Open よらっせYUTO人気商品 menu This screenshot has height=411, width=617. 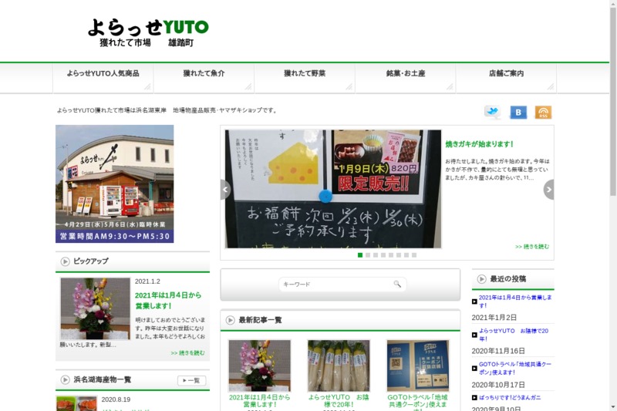tap(103, 74)
